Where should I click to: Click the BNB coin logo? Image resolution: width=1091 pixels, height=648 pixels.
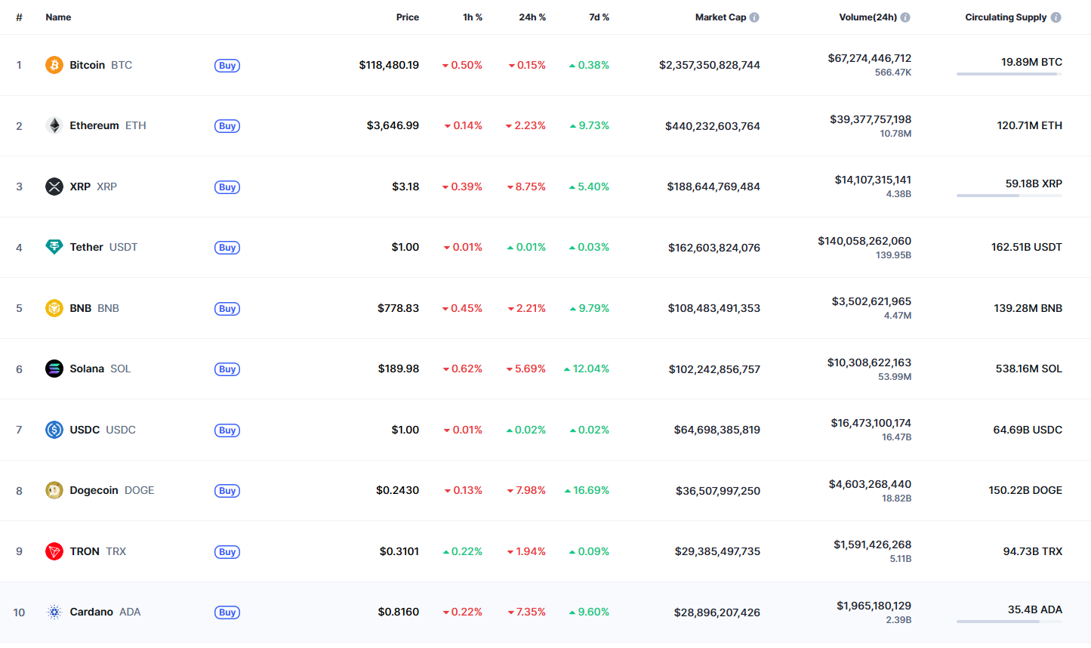point(54,308)
